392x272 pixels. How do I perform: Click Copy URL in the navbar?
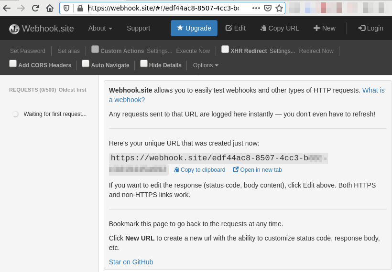coord(280,28)
